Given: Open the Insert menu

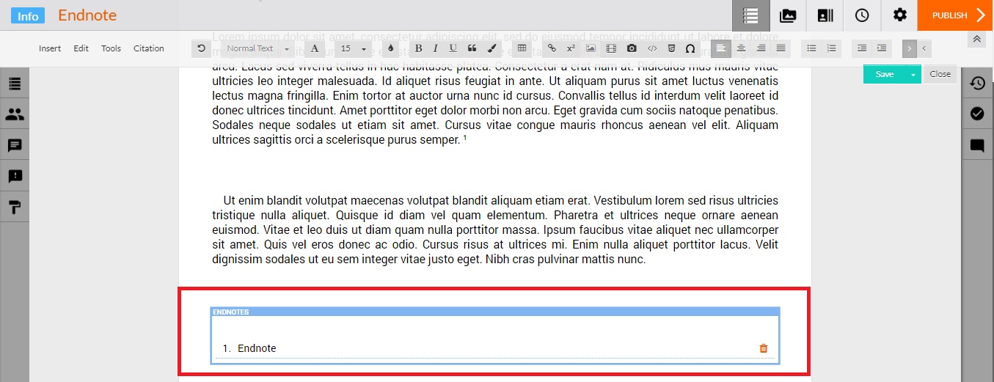Looking at the screenshot, I should coord(50,48).
